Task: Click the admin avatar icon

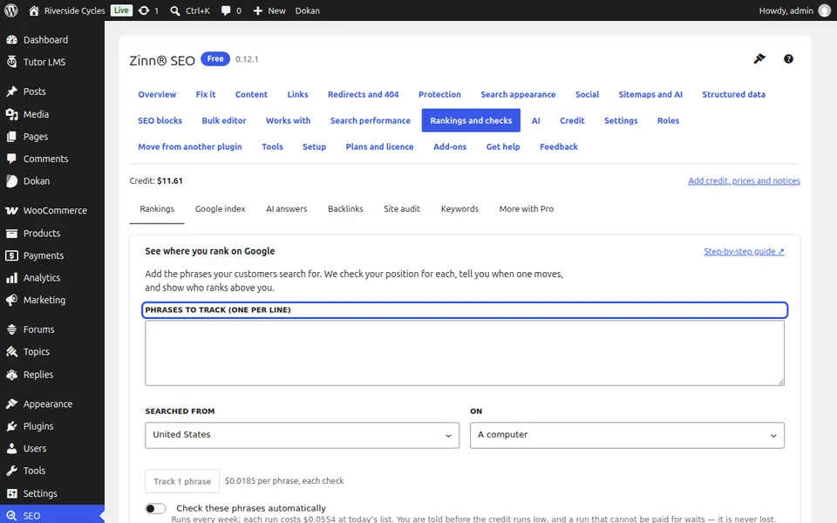Action: [x=825, y=10]
